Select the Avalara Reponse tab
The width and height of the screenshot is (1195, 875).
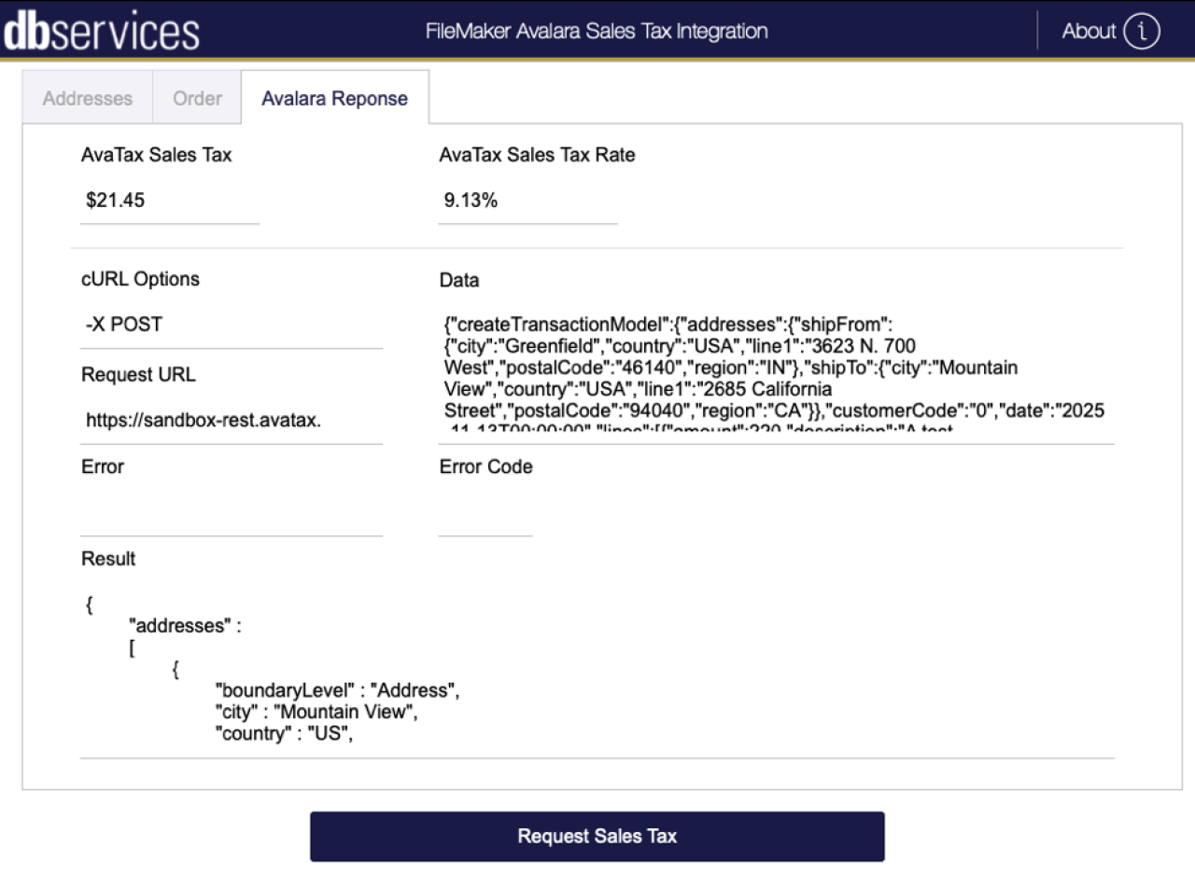tap(334, 98)
